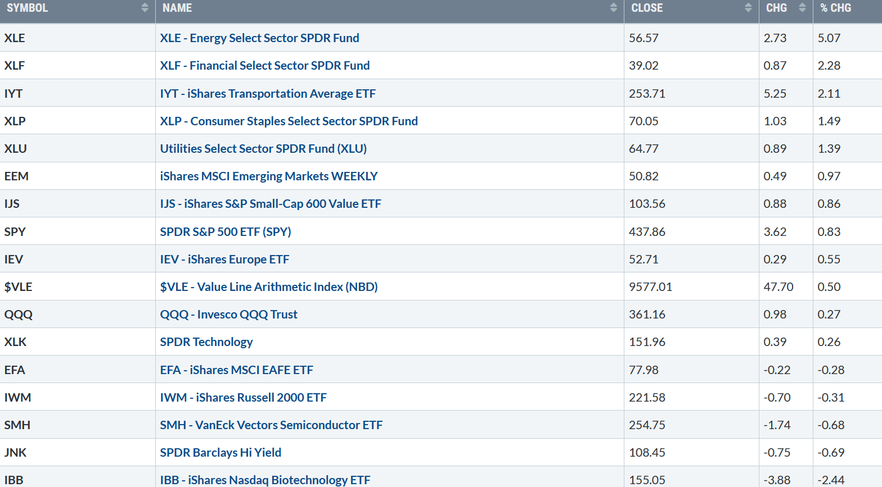Viewport: 882px width, 487px height.
Task: Open Utilities Select Sector SPDR Fund (XLU) link
Action: coord(263,148)
